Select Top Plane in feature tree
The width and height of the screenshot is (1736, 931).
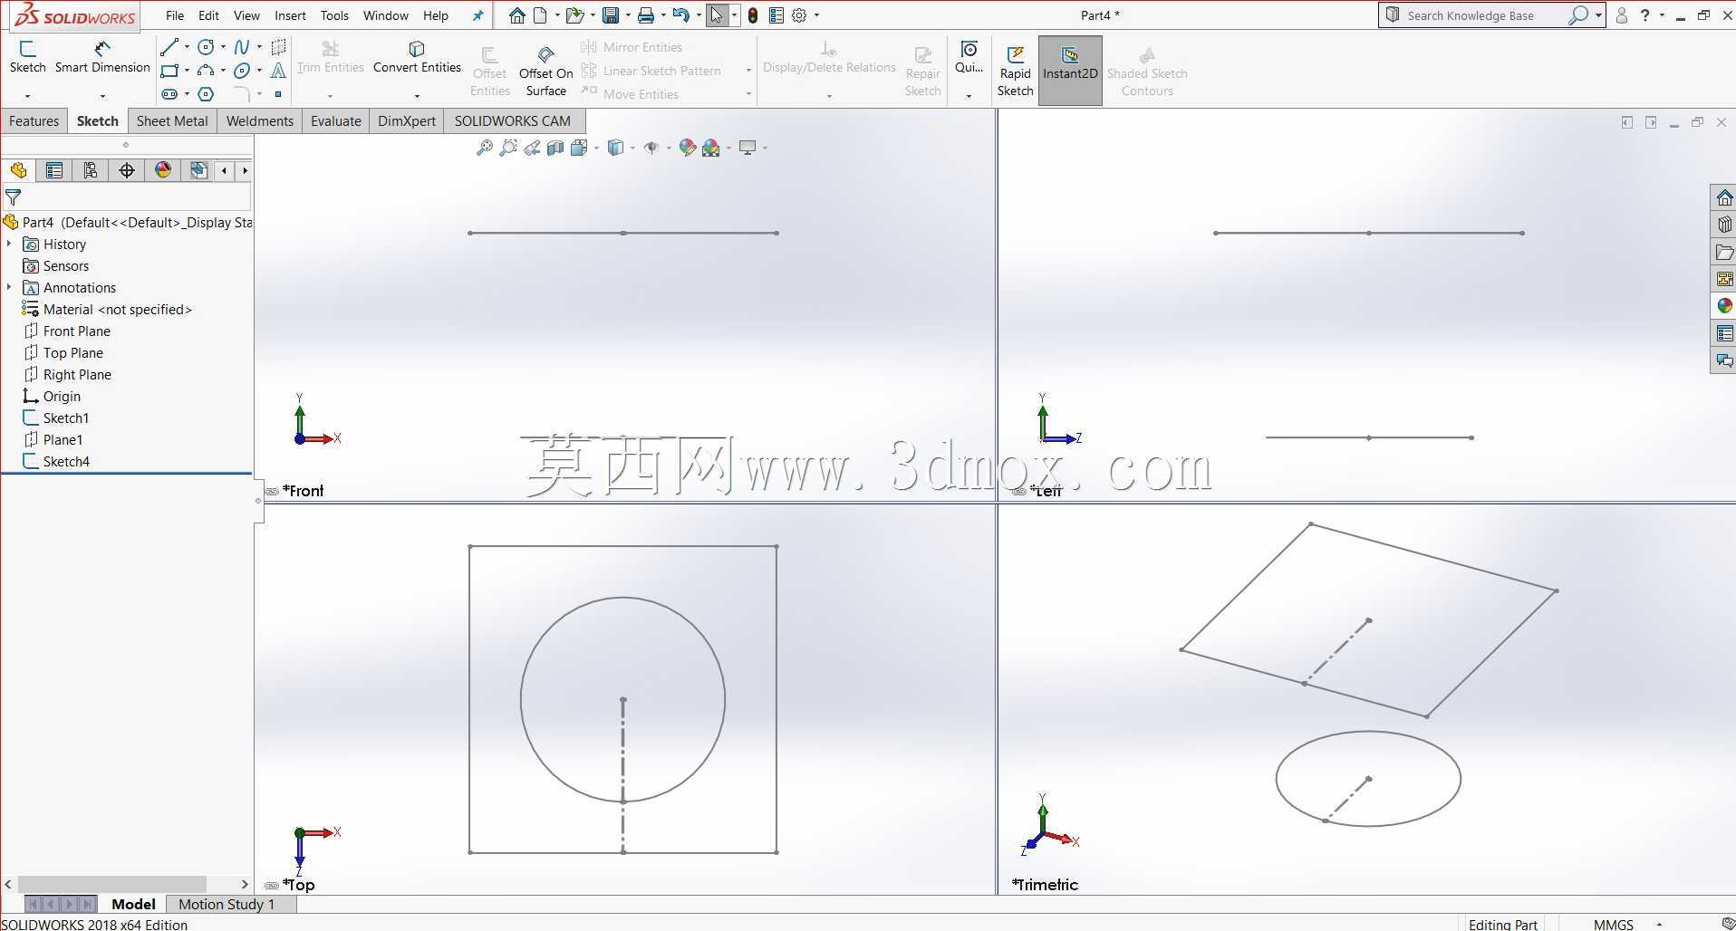(73, 353)
